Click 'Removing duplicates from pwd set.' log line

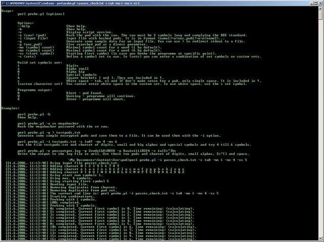coord(61,190)
